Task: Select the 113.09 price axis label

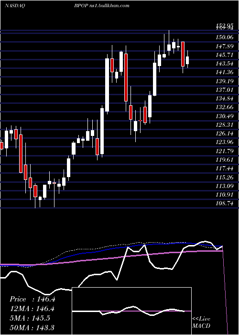Action: 224,186
